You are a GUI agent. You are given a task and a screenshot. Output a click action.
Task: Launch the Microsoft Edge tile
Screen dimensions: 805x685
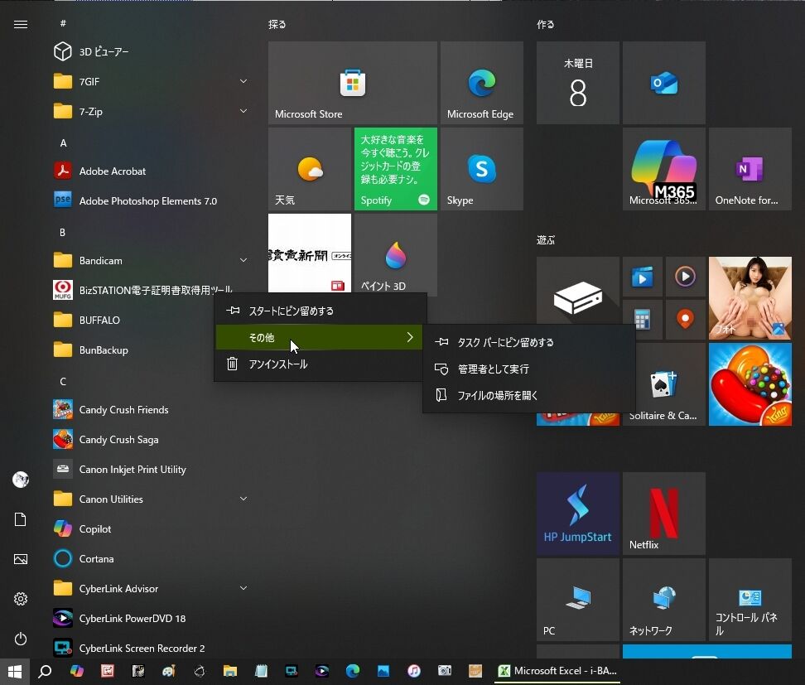(481, 83)
